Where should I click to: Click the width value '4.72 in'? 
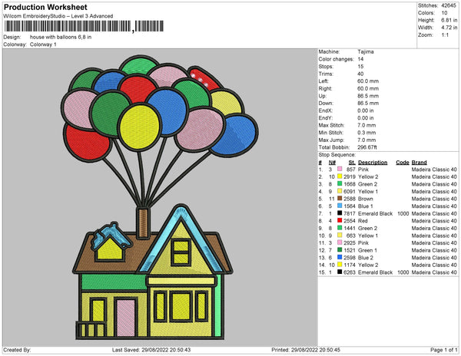tap(449, 28)
